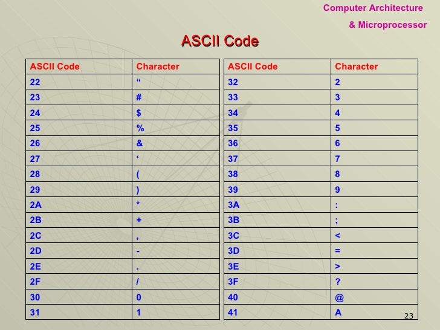Screen dimensions: 440x330
Task: Select code cell '3E'
Action: click(277, 266)
